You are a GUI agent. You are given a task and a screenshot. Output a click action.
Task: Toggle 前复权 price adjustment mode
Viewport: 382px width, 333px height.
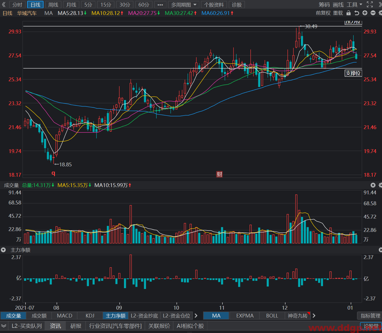tap(323, 13)
